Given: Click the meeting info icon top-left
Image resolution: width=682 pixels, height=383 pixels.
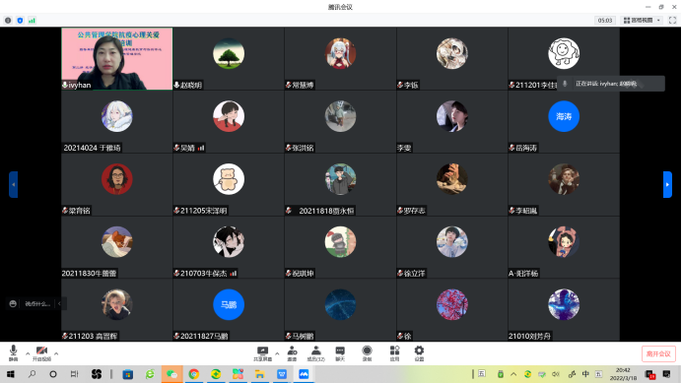Looking at the screenshot, I should click(x=8, y=21).
